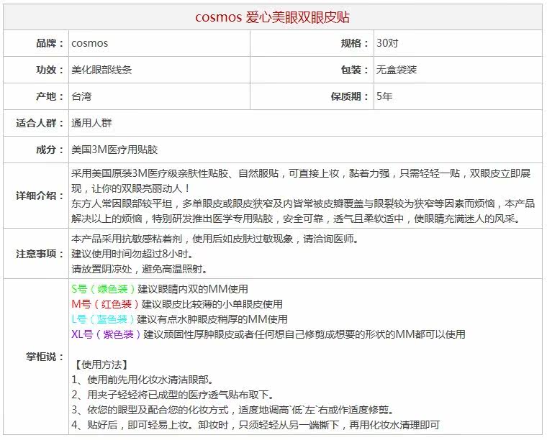Click the value '台湾'

81,96
